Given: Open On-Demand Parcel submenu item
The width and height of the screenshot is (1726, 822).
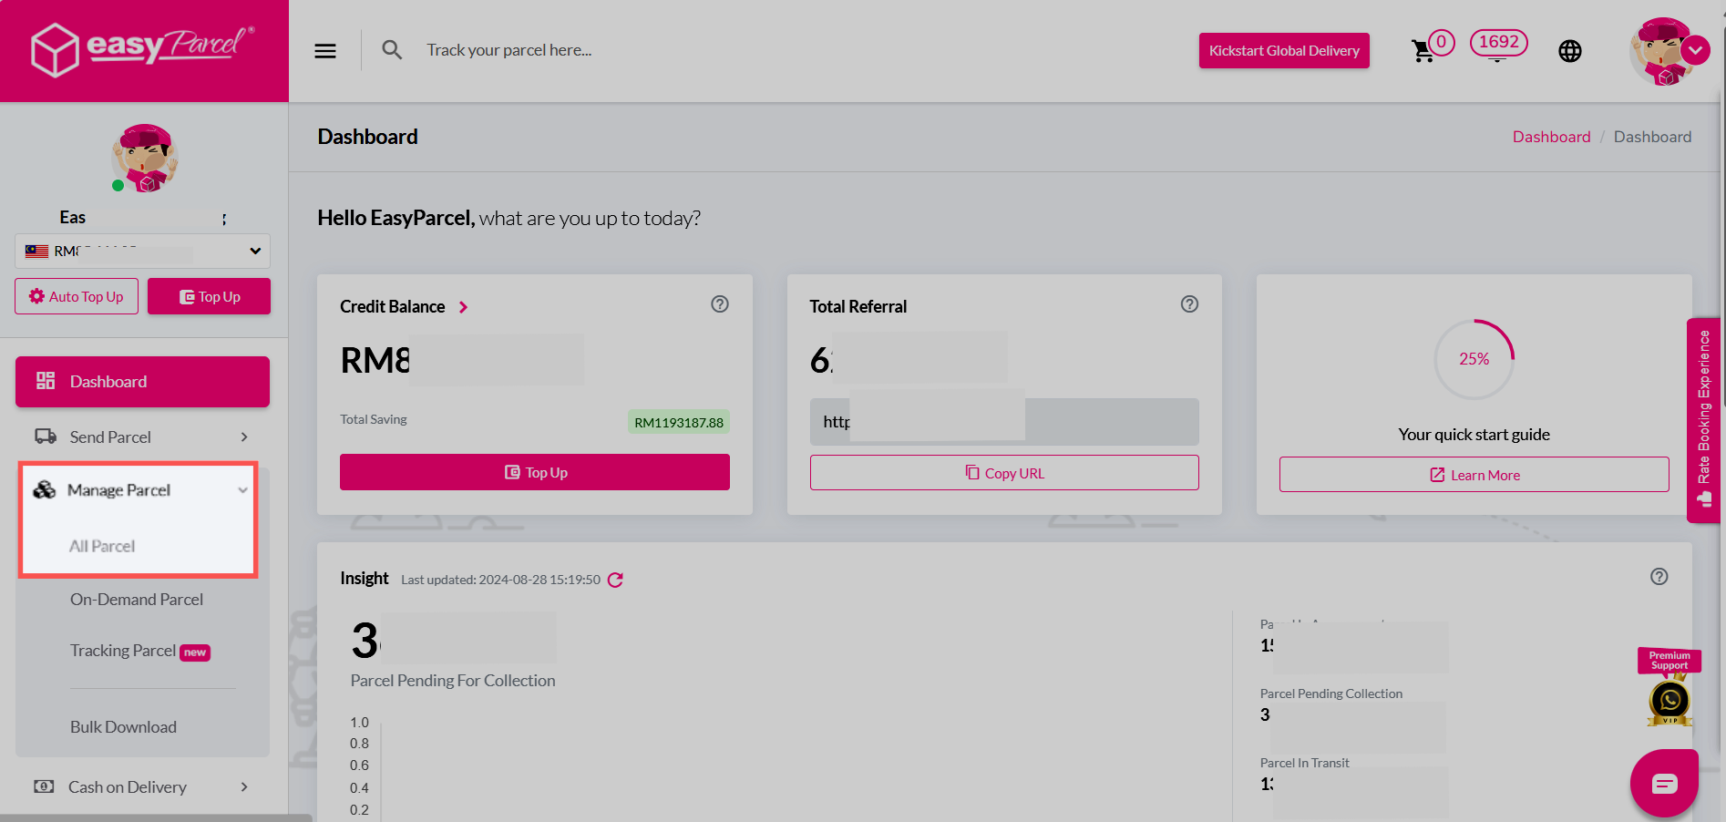Looking at the screenshot, I should pos(137,600).
